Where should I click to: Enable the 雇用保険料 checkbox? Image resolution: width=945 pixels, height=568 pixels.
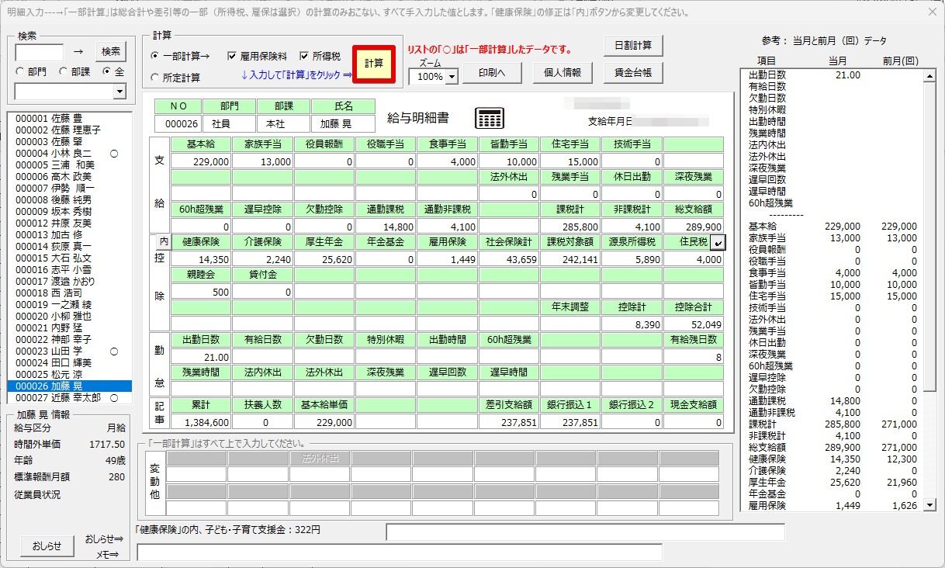(x=232, y=56)
